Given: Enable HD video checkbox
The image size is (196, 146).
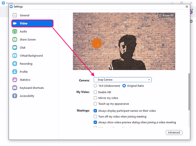Looking at the screenshot, I should click(95, 92).
